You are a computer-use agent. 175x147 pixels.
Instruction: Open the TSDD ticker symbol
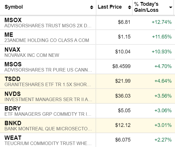click(x=13, y=79)
